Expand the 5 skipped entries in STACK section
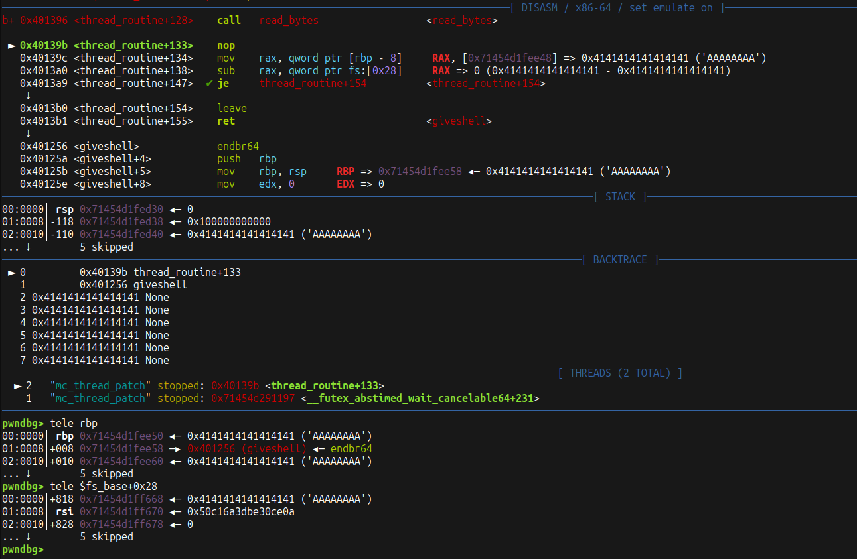Viewport: 857px width, 559px height. (x=106, y=247)
